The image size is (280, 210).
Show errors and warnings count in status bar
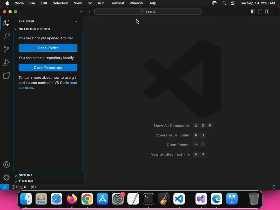19,187
